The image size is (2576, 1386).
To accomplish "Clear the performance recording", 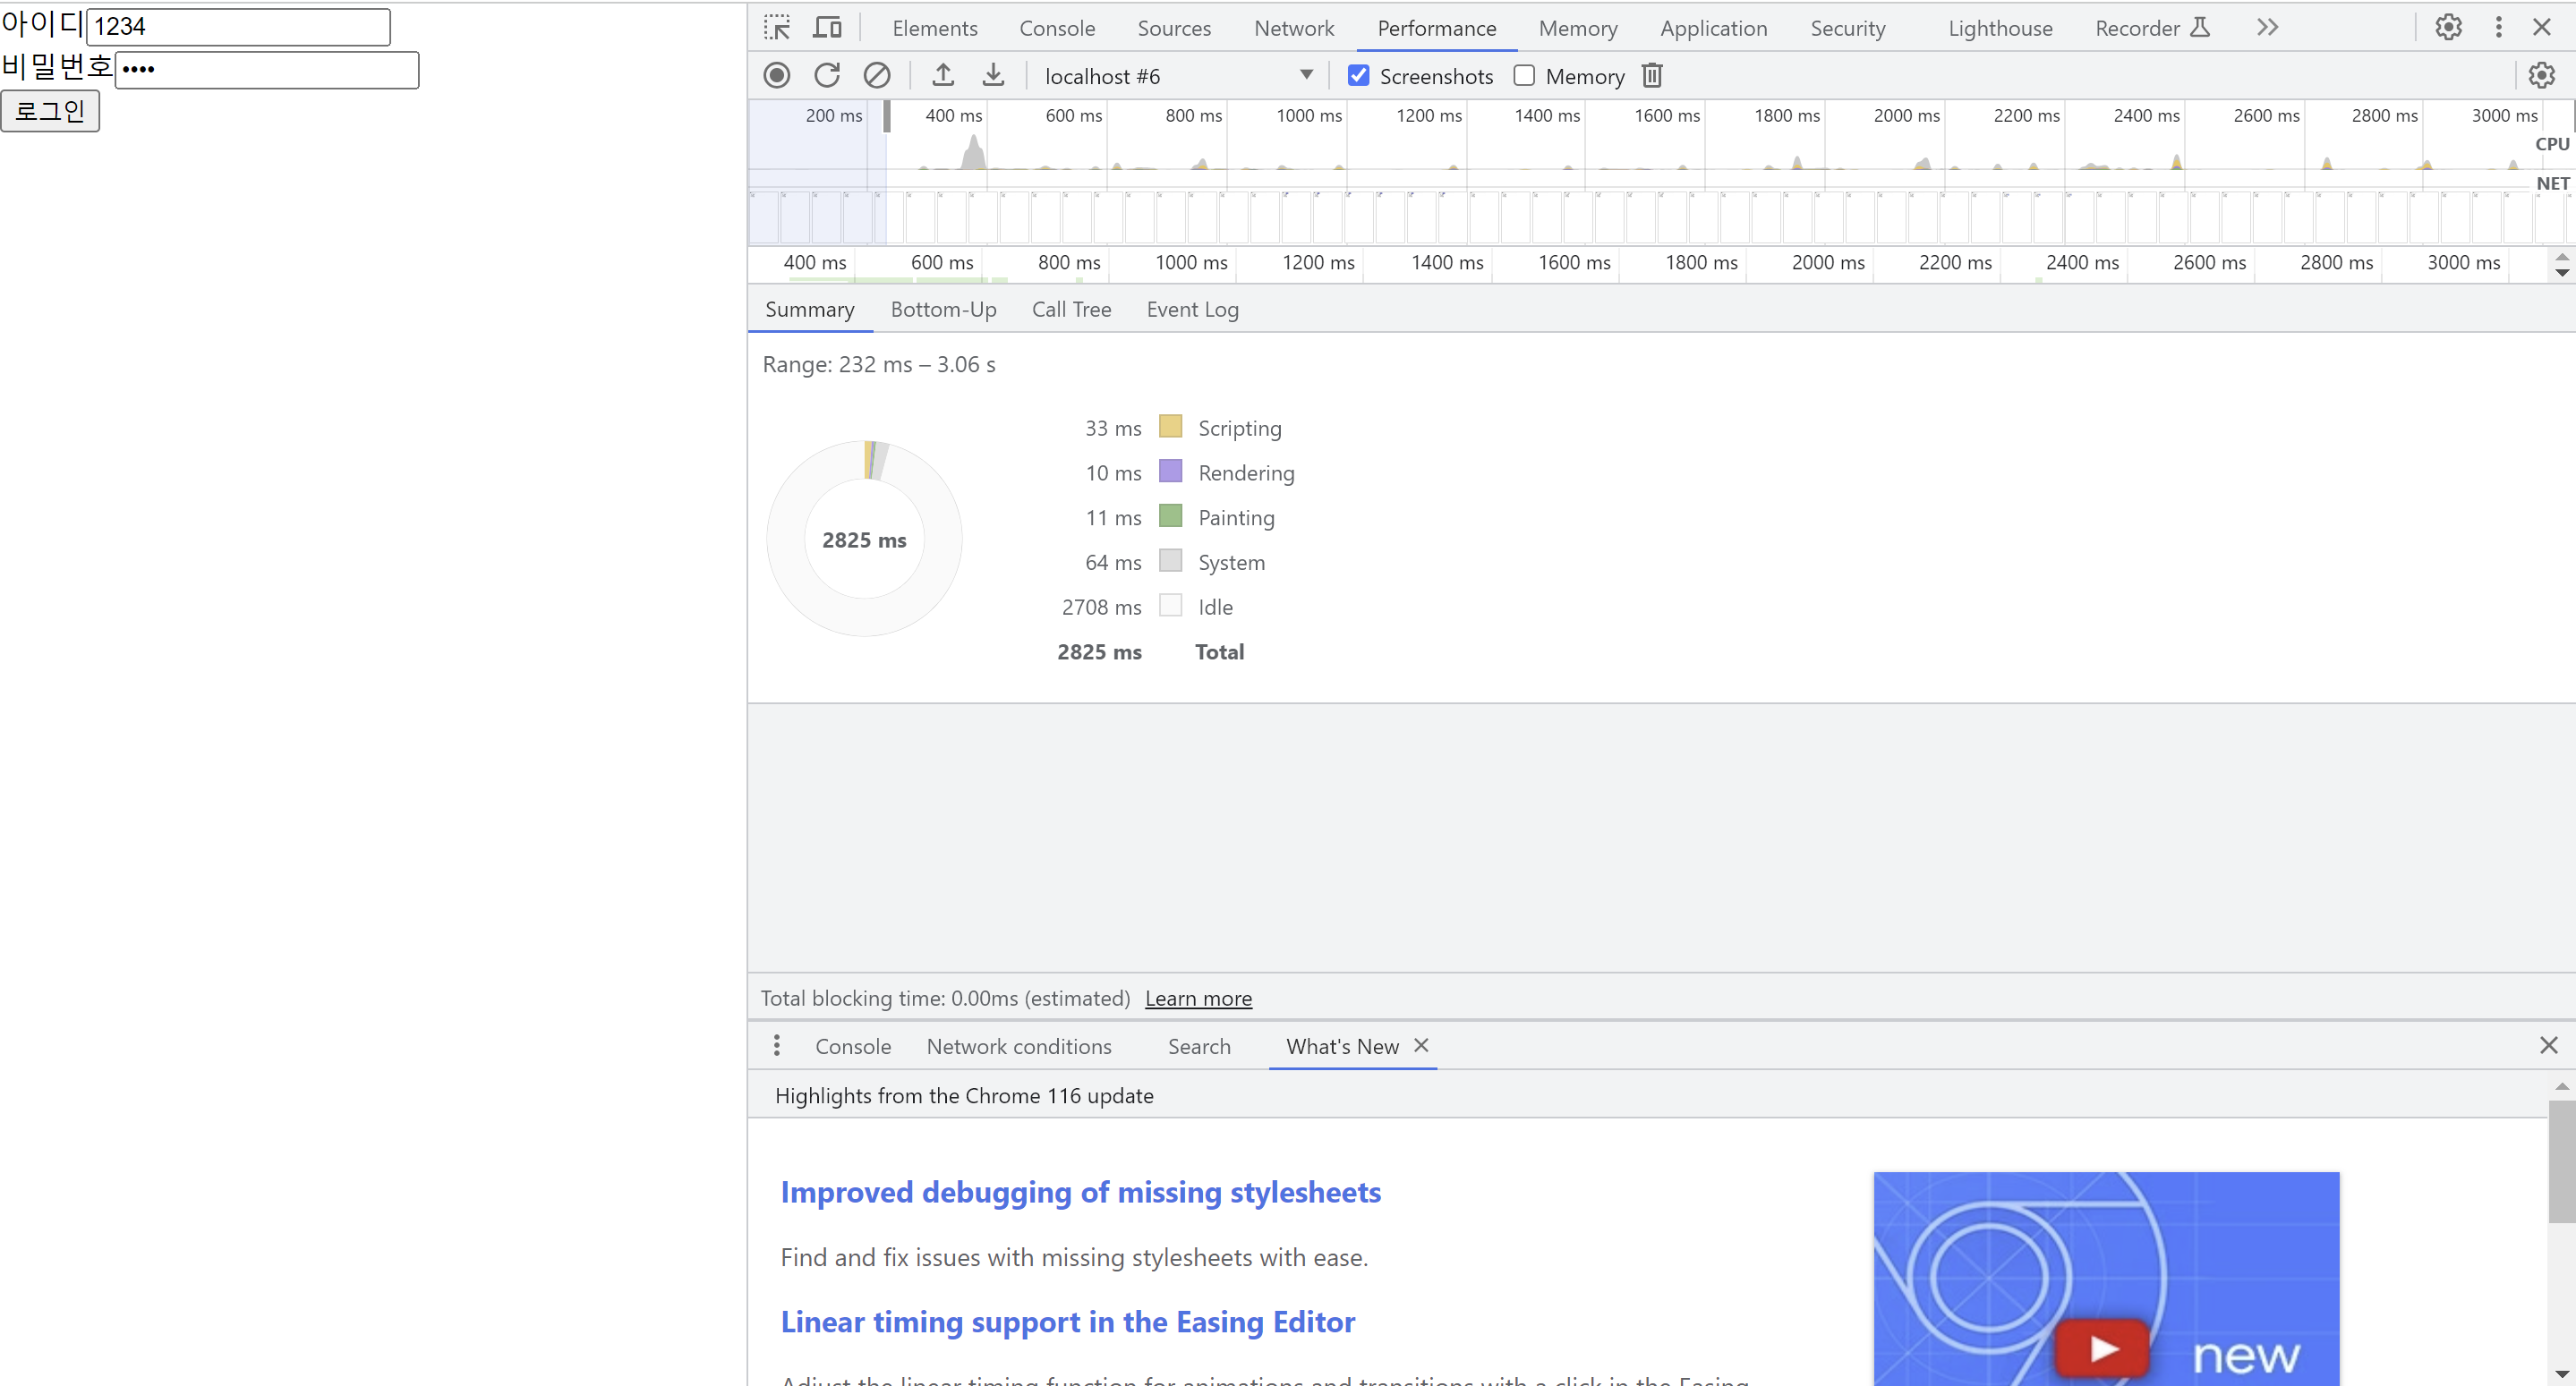I will click(877, 76).
